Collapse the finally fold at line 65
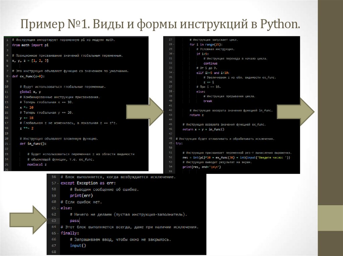 point(58,233)
